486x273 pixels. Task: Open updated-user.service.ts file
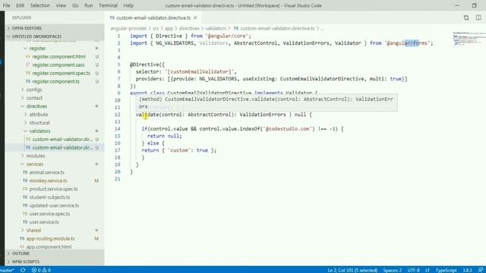(54, 206)
